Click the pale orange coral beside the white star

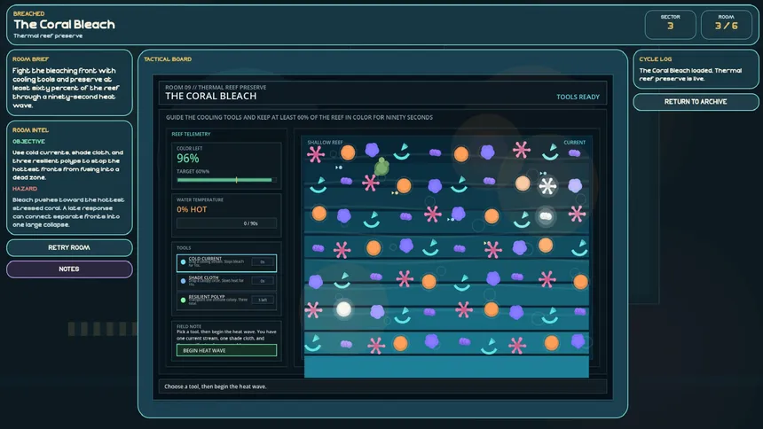pyautogui.click(x=523, y=183)
